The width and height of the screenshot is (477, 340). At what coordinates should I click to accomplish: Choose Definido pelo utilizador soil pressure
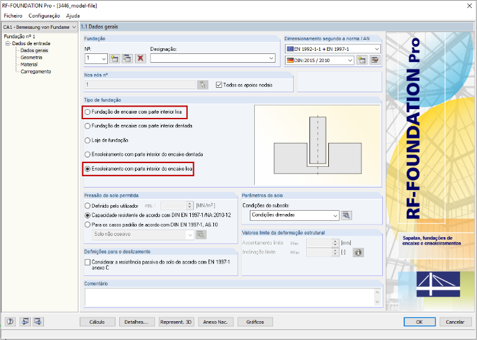click(x=88, y=206)
